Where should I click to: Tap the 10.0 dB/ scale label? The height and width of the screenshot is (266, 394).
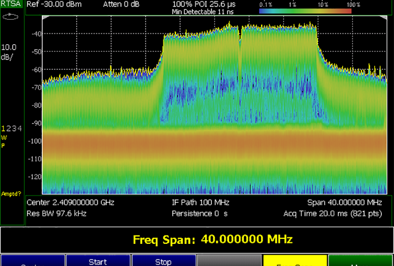10,52
